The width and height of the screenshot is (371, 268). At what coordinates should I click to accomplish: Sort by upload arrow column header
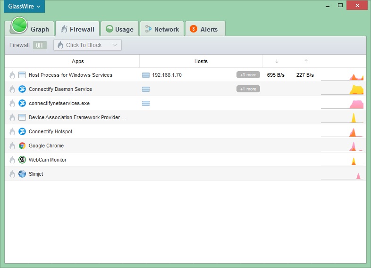(306, 61)
